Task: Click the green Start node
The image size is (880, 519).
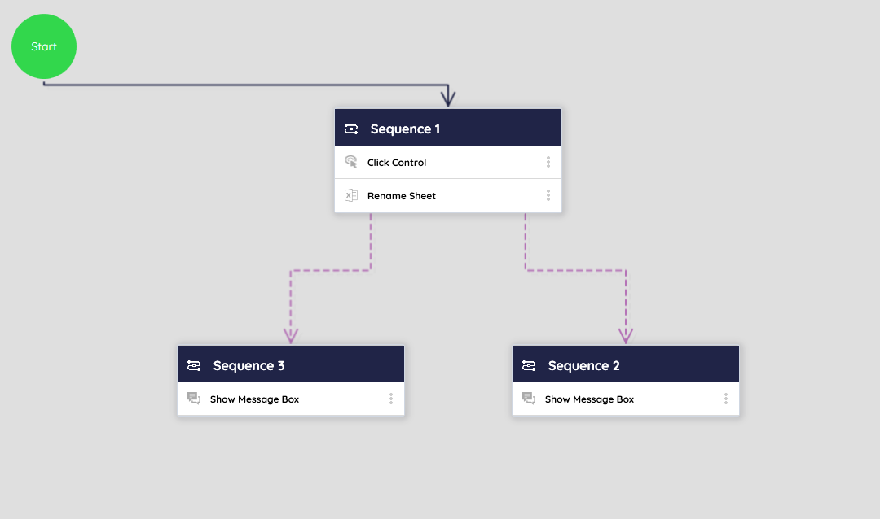Action: pyautogui.click(x=44, y=47)
